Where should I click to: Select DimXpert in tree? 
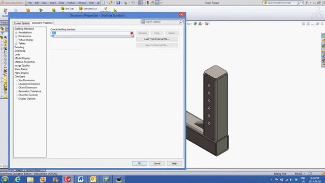(x=19, y=77)
